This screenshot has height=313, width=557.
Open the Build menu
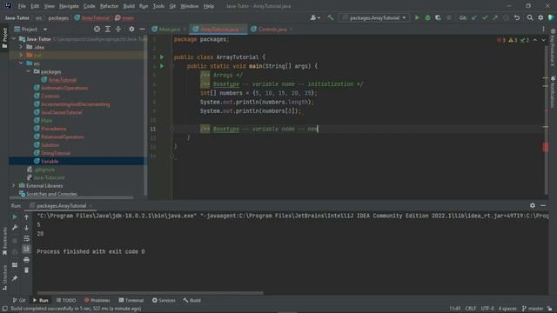129,6
